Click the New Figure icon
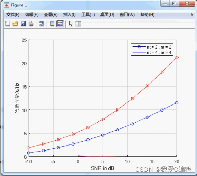The width and height of the screenshot is (197, 176). (7, 23)
